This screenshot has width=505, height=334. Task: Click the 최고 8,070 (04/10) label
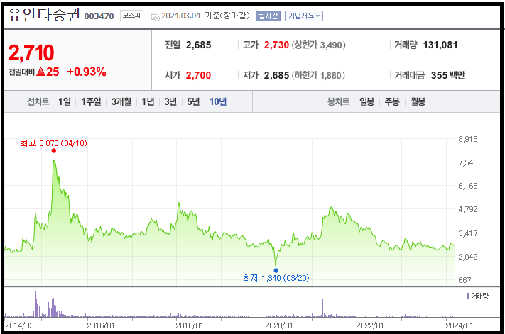tap(54, 143)
